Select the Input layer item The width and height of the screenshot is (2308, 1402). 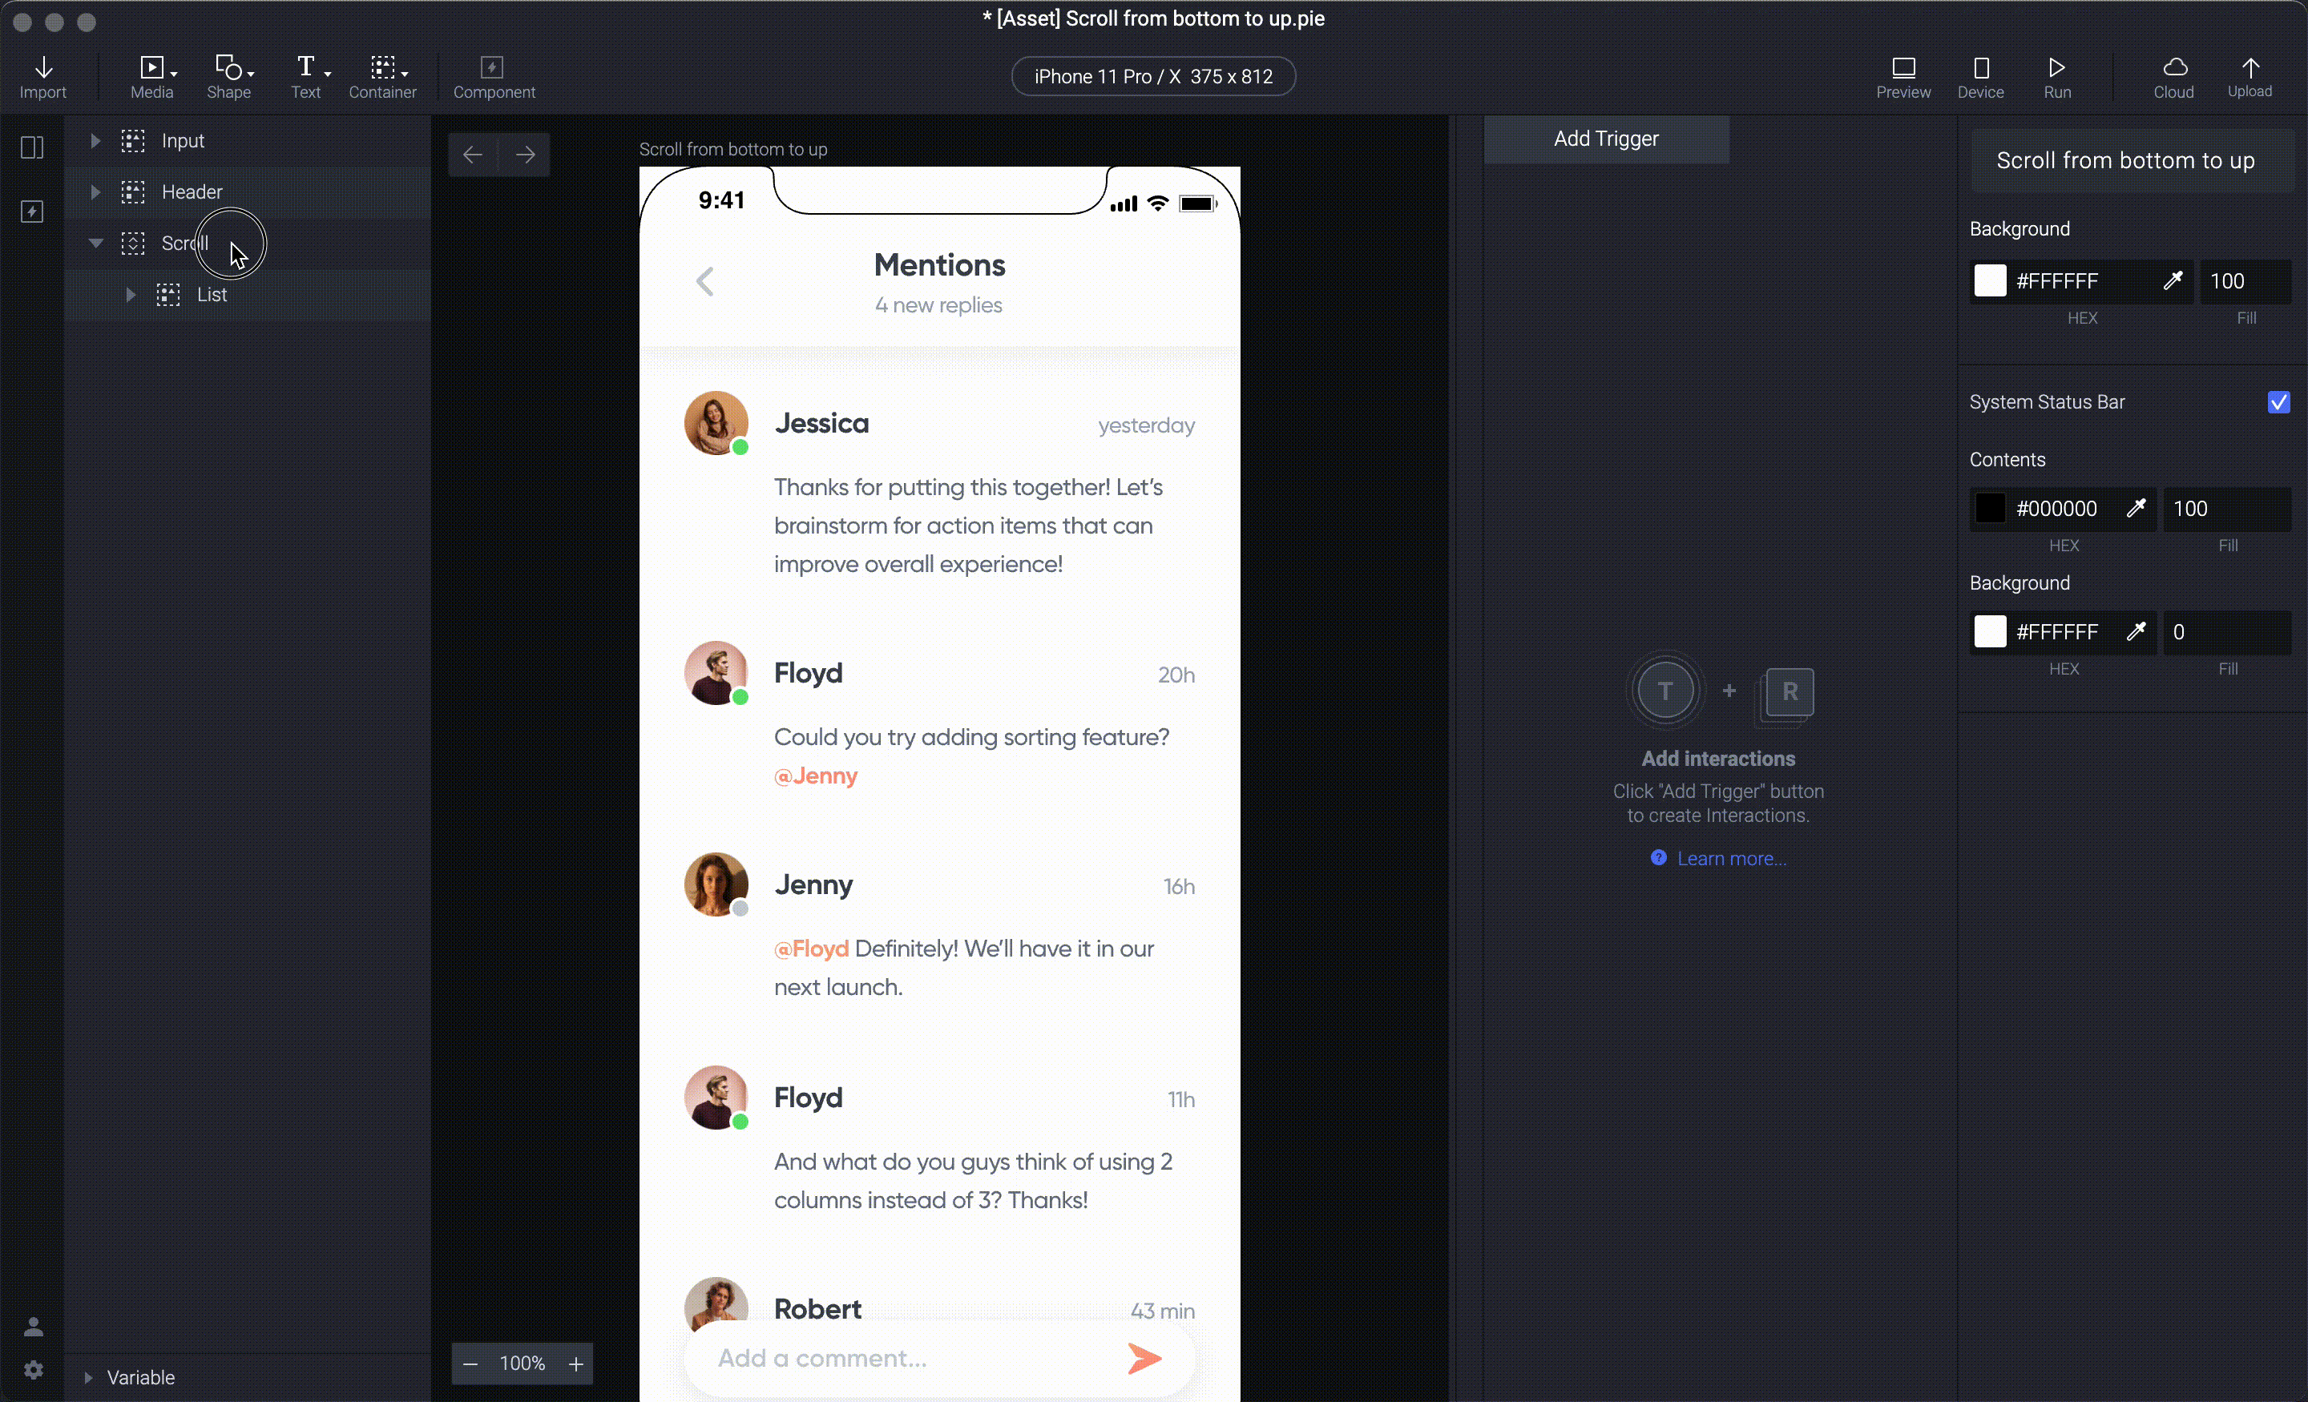pyautogui.click(x=181, y=140)
